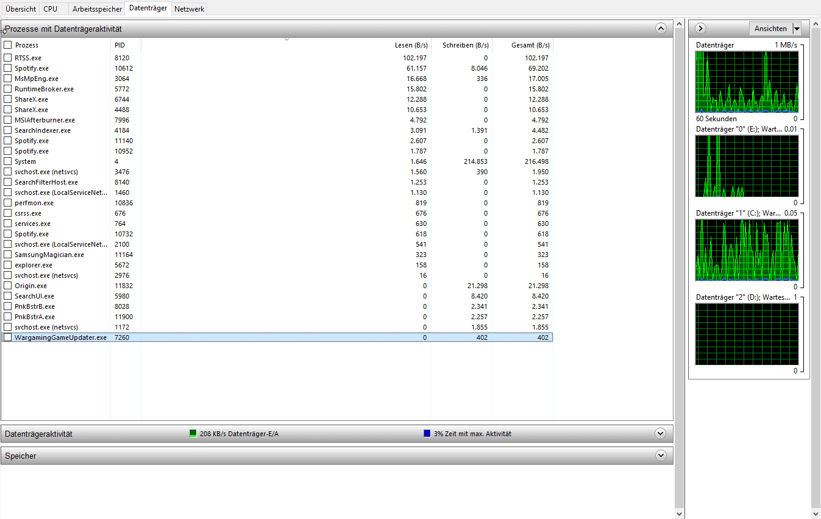Collapse the graph pane with arrow button
This screenshot has height=519, width=821.
(x=700, y=28)
